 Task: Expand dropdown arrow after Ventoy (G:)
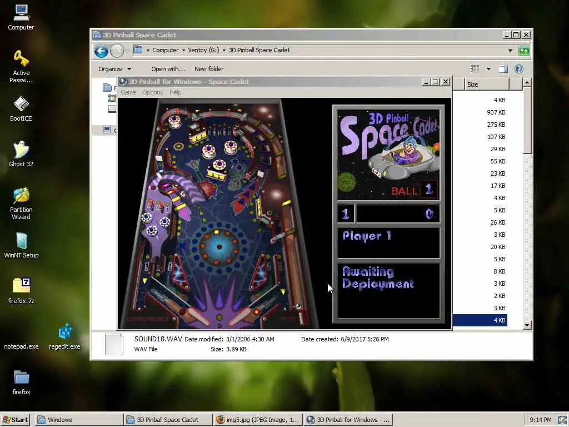pos(224,50)
